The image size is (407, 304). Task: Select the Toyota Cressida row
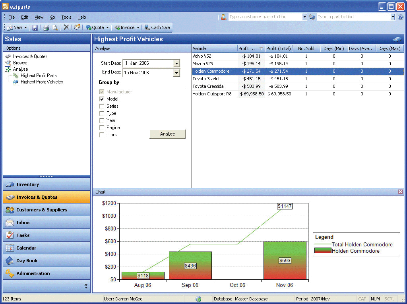coord(298,86)
